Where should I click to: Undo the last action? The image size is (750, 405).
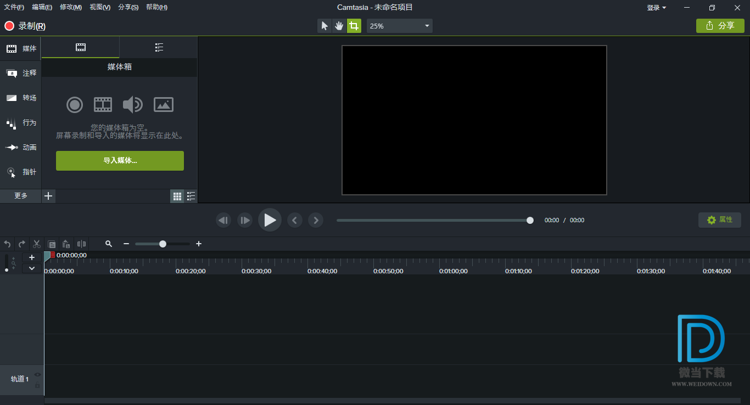[x=7, y=244]
